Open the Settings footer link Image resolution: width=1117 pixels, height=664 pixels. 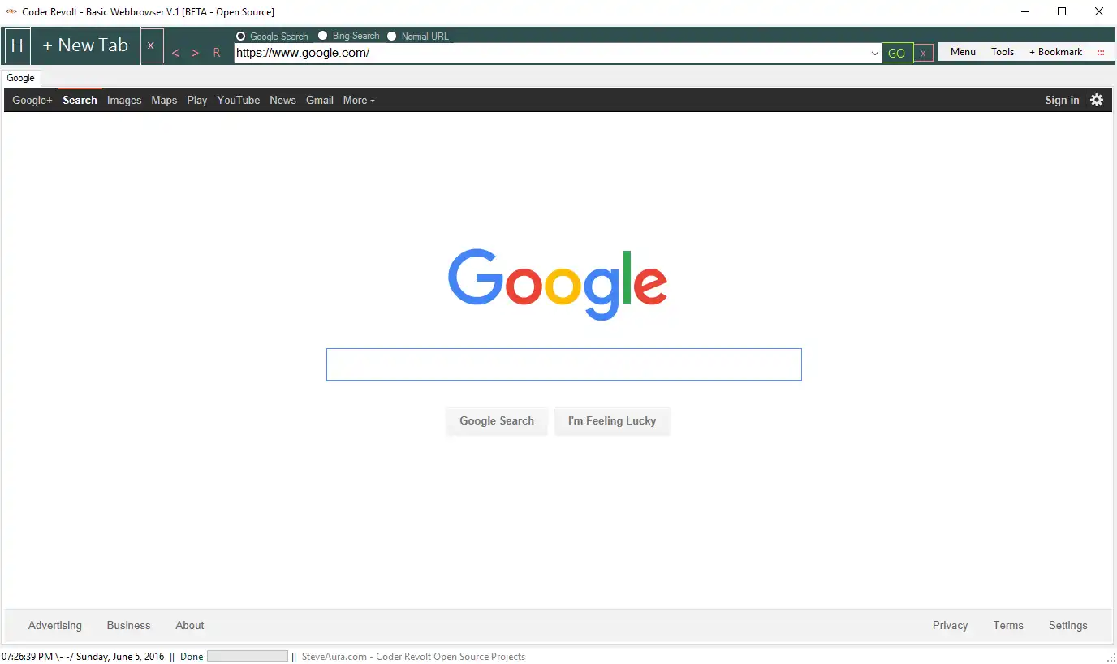1068,625
